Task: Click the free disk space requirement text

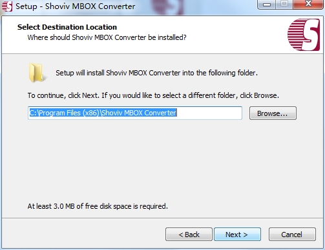Action: click(98, 206)
